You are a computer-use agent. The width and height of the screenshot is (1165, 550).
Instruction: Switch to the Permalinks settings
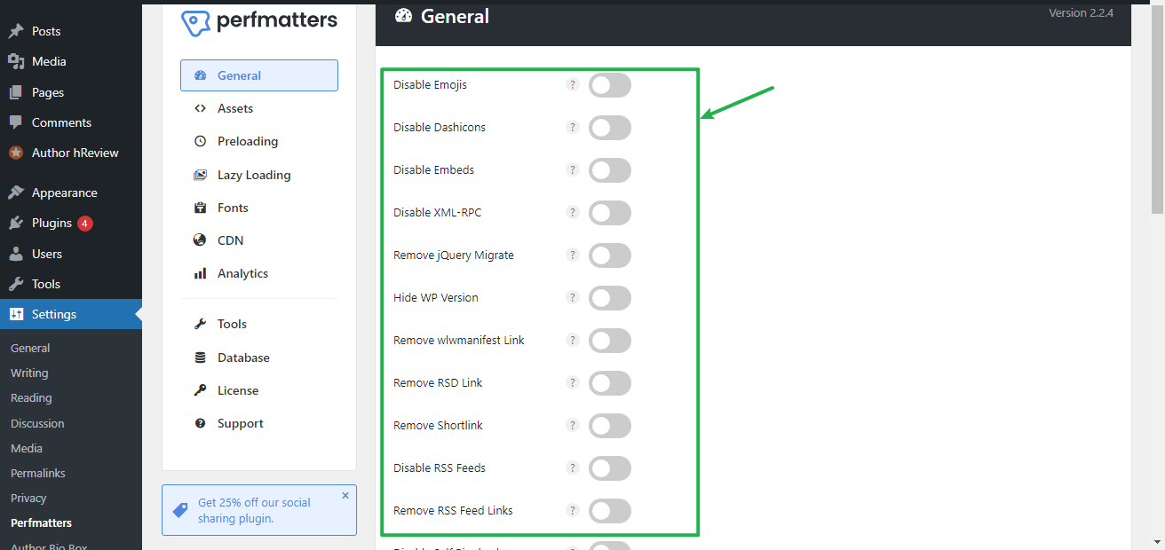(x=37, y=473)
